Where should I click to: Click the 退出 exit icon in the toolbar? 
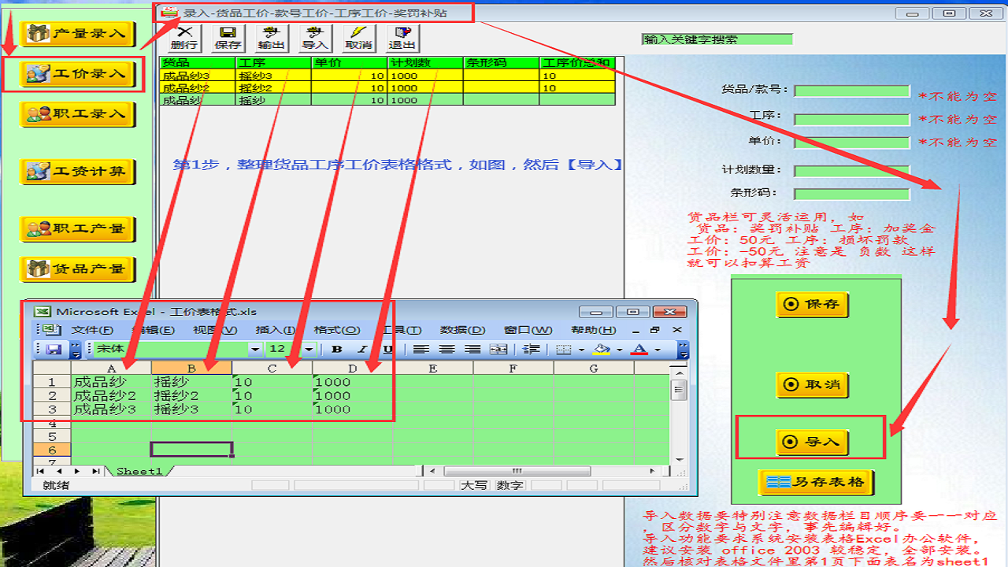[402, 37]
